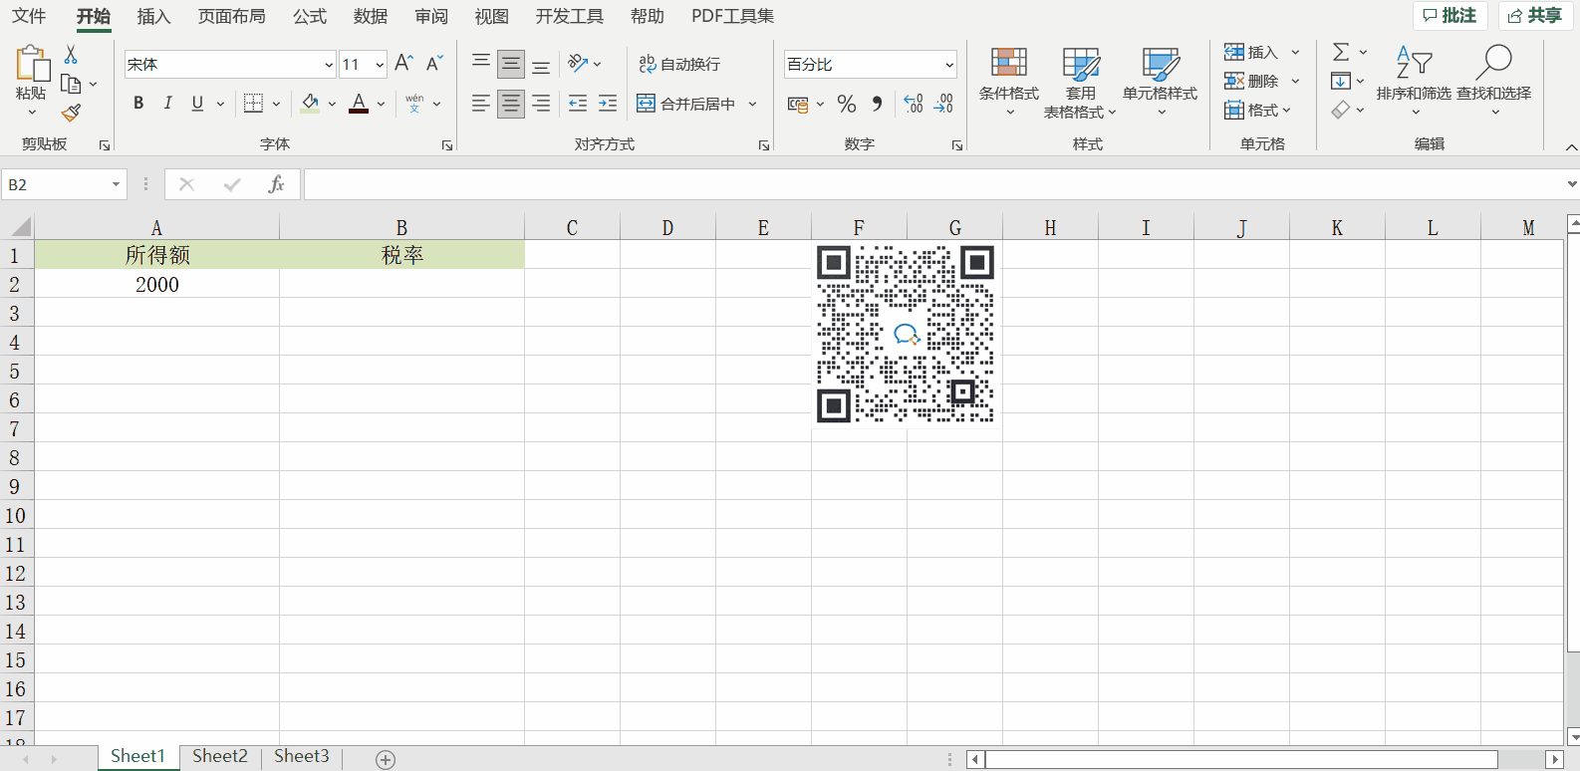Collapse the ribbon with chevron
The image size is (1580, 771).
pyautogui.click(x=1571, y=147)
